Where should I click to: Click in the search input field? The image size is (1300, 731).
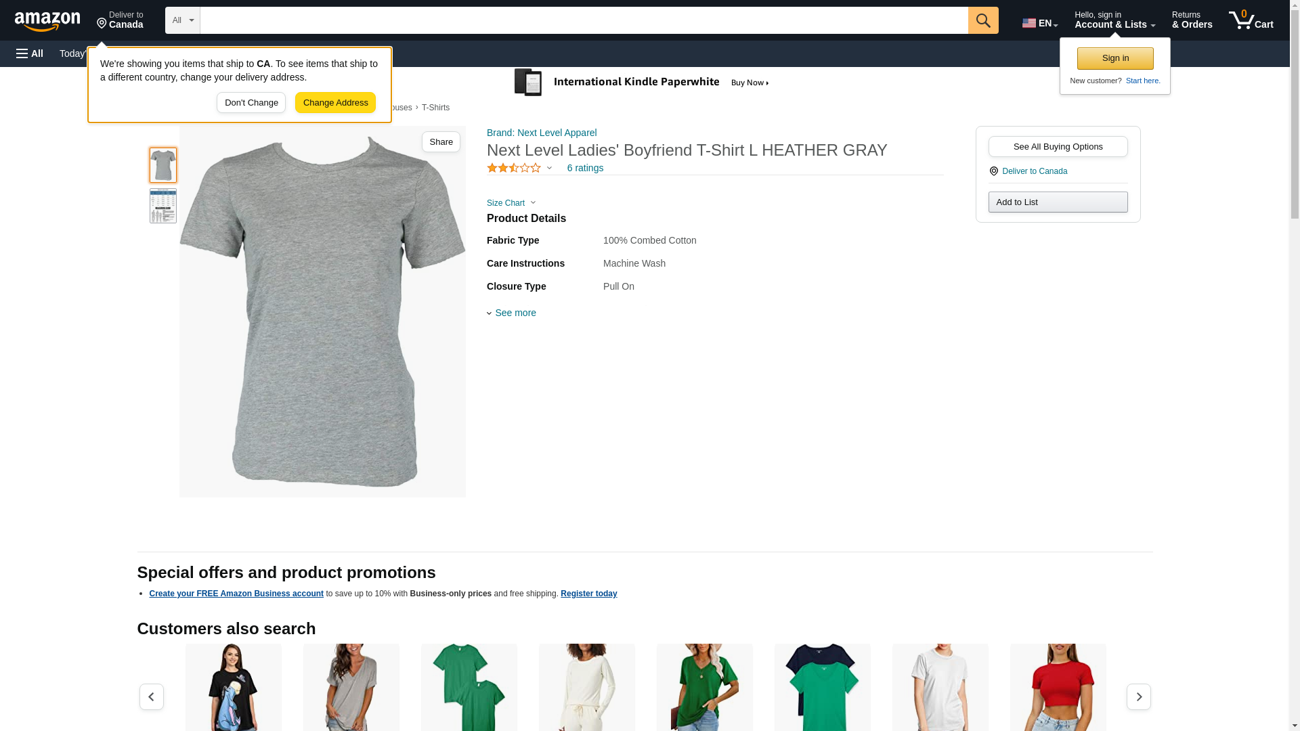584,20
